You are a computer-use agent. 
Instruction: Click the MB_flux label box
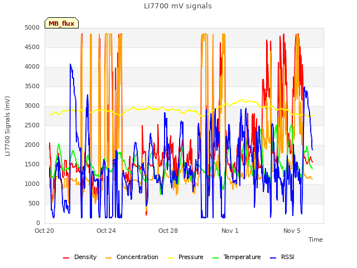click(61, 23)
